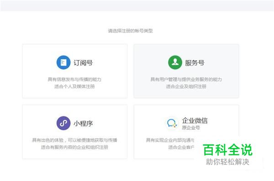The width and height of the screenshot is (274, 181).
Task: Click the green 服务号 person icon
Action: click(175, 62)
